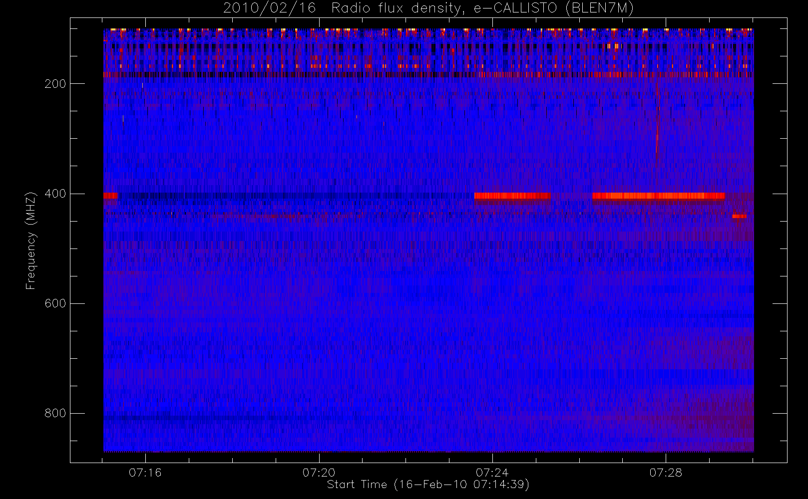Click the 07:16 time tick label
This screenshot has width=808, height=499.
(x=145, y=472)
